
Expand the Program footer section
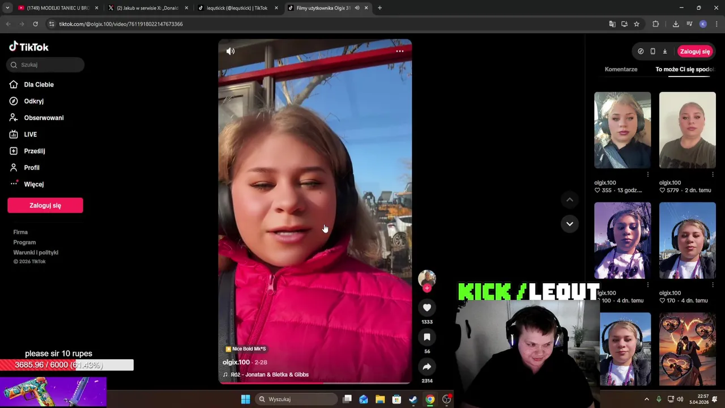click(x=24, y=243)
